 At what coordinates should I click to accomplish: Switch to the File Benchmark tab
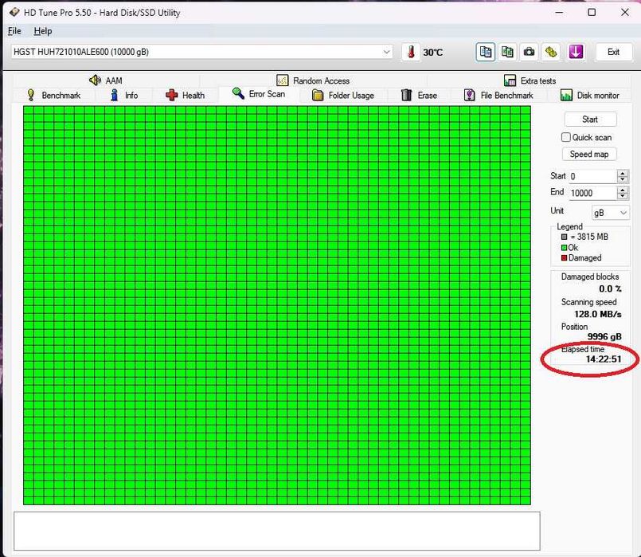pyautogui.click(x=498, y=96)
